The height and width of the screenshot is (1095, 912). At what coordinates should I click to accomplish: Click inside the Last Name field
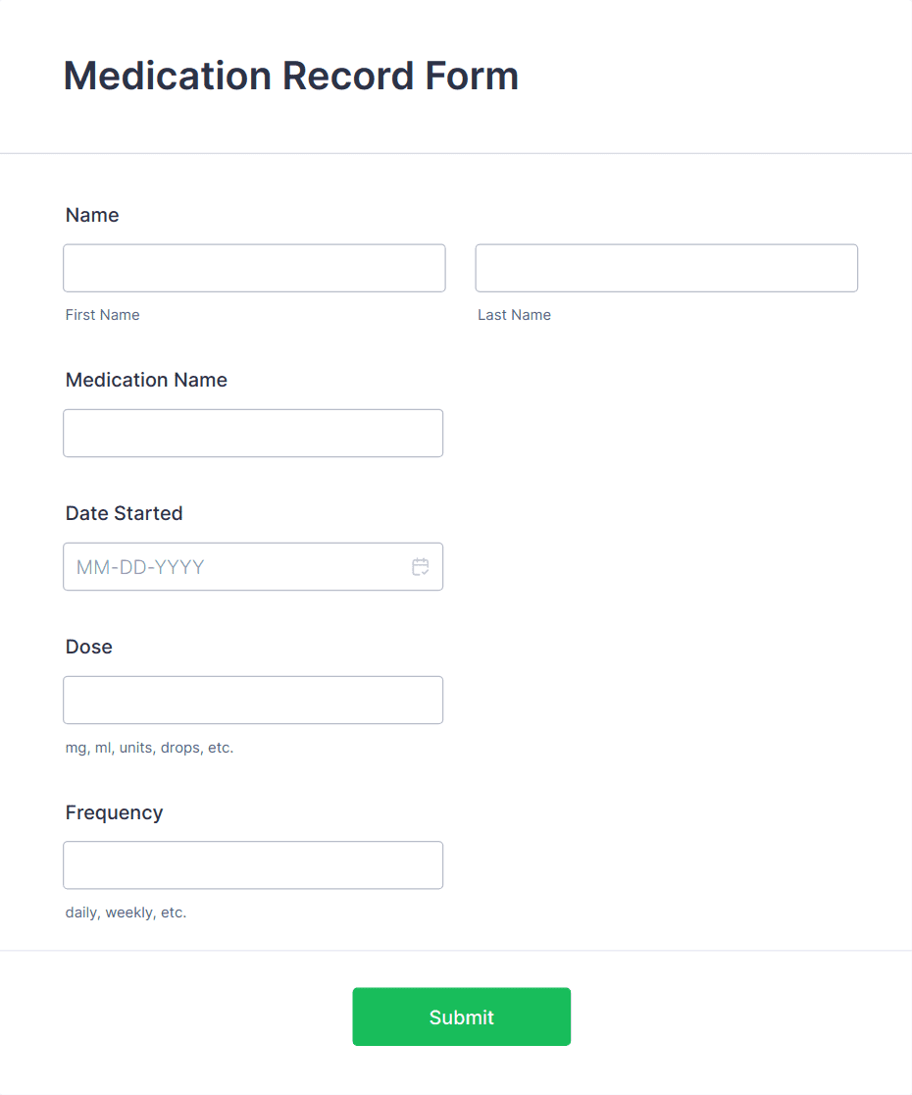(666, 267)
